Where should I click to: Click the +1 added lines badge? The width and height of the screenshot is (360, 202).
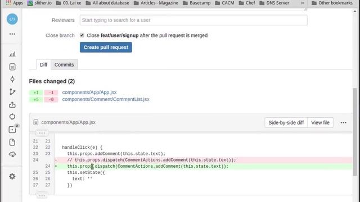coord(36,93)
